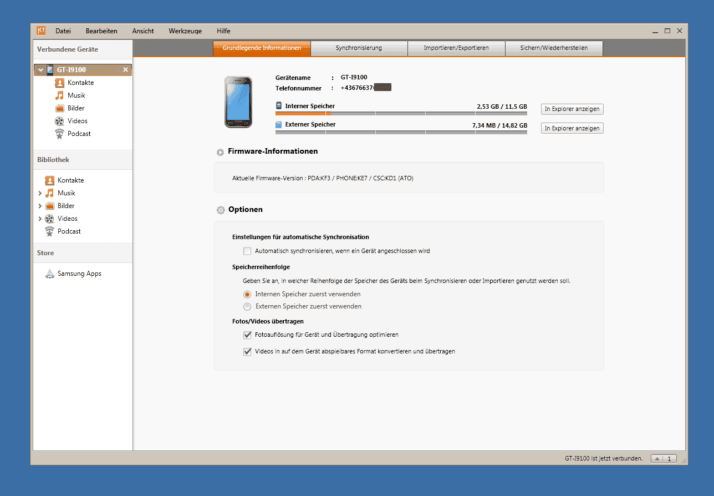The width and height of the screenshot is (714, 496).
Task: Switch to Importieren/Exportieren tab
Action: tap(456, 48)
